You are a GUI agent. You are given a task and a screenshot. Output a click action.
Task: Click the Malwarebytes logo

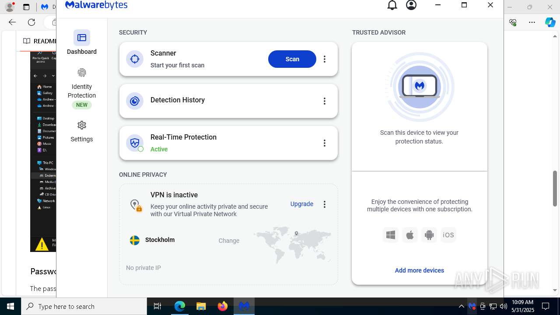tap(96, 5)
